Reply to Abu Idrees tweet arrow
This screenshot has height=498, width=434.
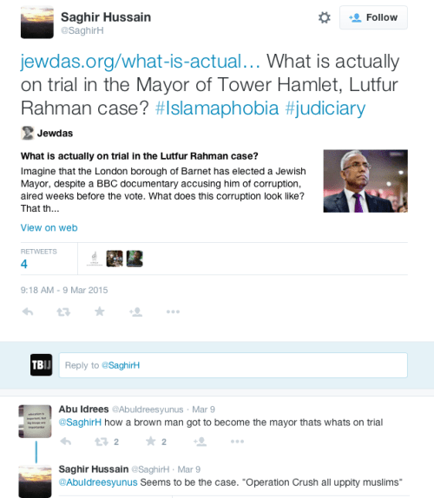66,442
